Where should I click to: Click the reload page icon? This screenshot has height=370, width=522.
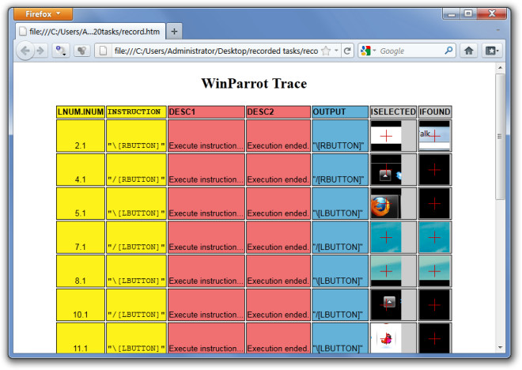(347, 51)
